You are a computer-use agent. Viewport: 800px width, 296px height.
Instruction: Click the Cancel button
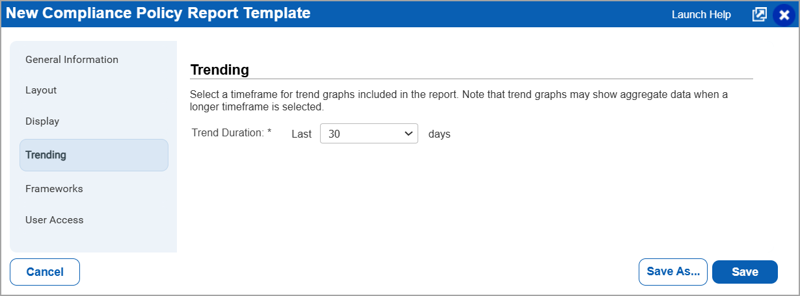click(x=45, y=272)
